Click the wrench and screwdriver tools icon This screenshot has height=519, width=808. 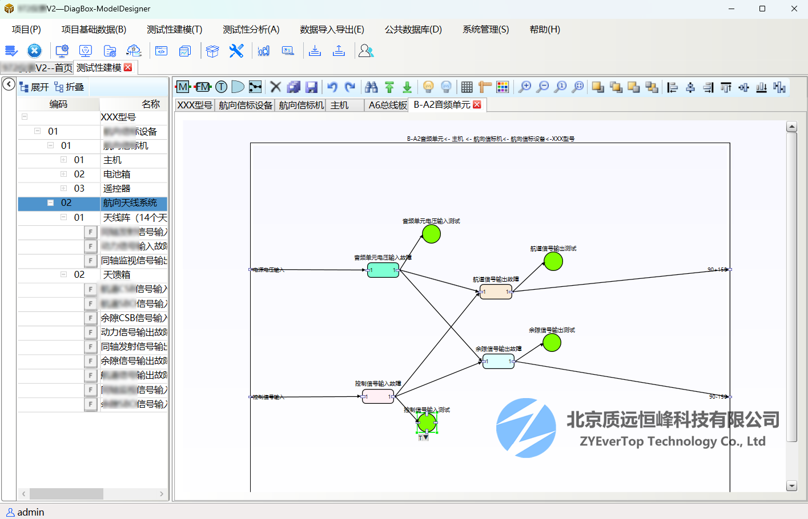[x=236, y=51]
